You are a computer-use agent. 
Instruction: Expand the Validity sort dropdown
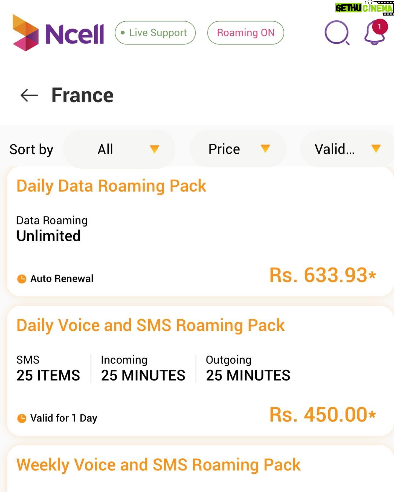347,149
